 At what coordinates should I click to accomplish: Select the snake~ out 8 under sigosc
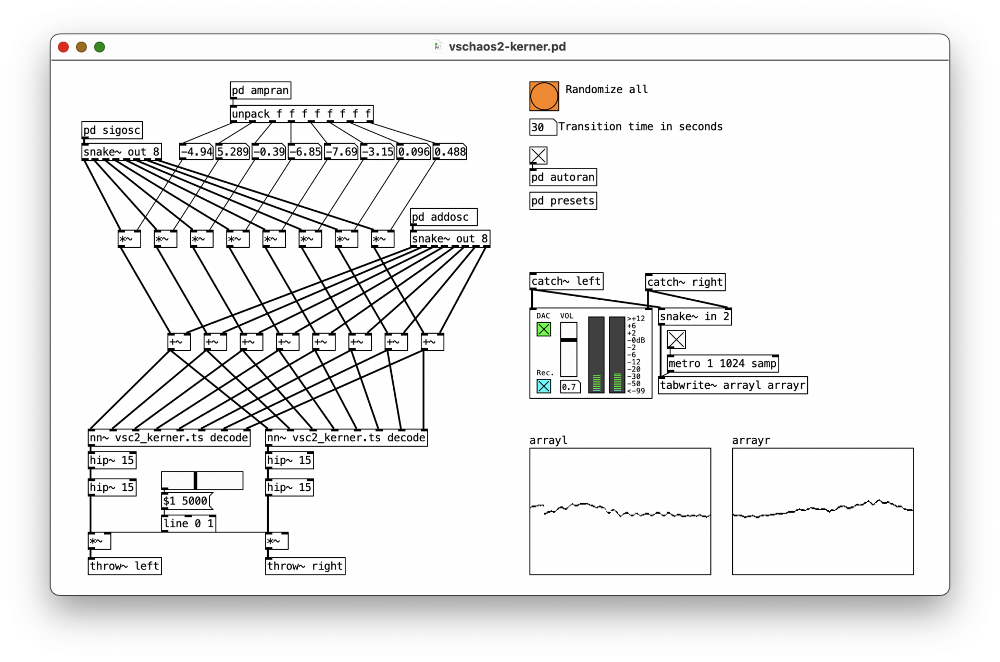tap(121, 152)
